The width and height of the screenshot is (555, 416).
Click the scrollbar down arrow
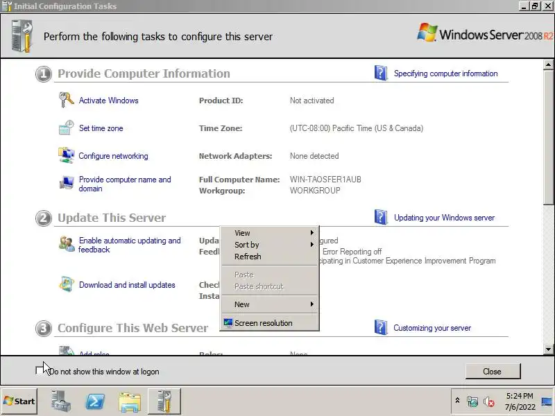click(x=548, y=349)
